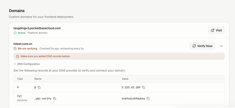Click the Verify Now button

[x=203, y=46]
